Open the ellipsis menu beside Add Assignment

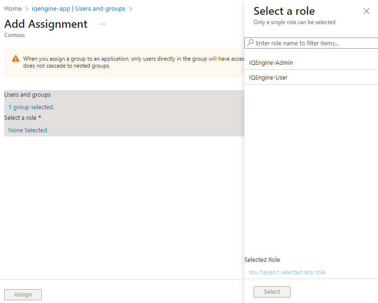[102, 24]
